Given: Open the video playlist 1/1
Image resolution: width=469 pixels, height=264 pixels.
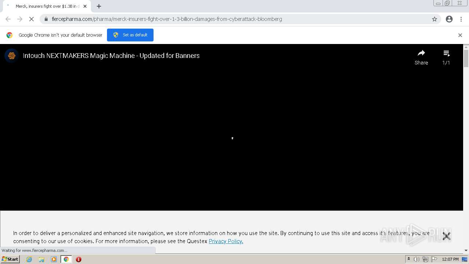Looking at the screenshot, I should [446, 58].
